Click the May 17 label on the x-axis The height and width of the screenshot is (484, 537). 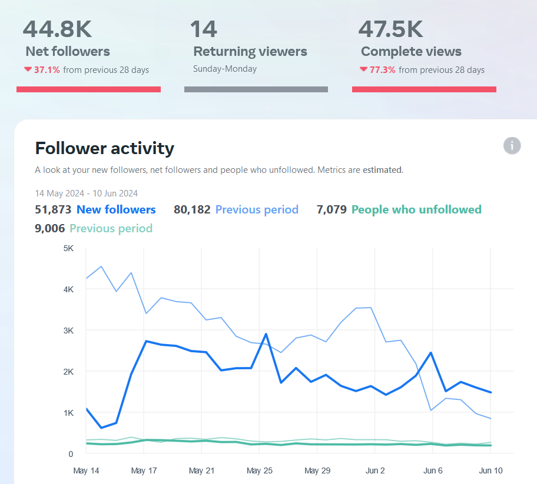coord(143,470)
